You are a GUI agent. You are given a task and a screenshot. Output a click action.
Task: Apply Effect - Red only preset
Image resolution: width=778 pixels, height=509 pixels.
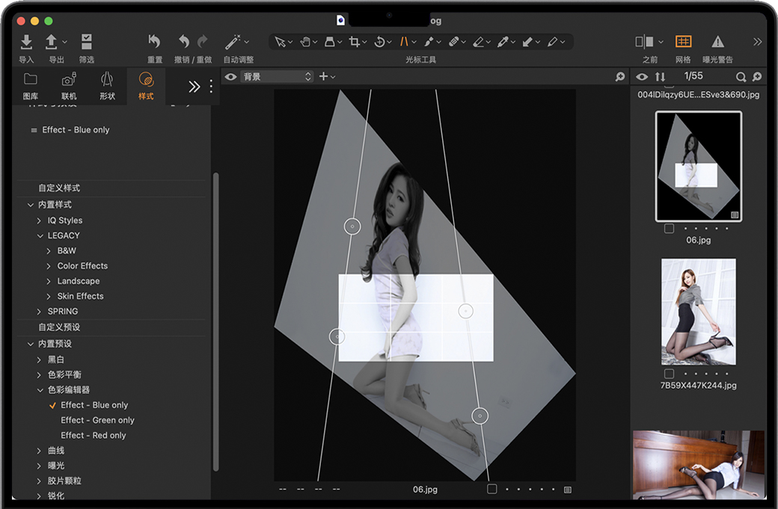pyautogui.click(x=93, y=435)
